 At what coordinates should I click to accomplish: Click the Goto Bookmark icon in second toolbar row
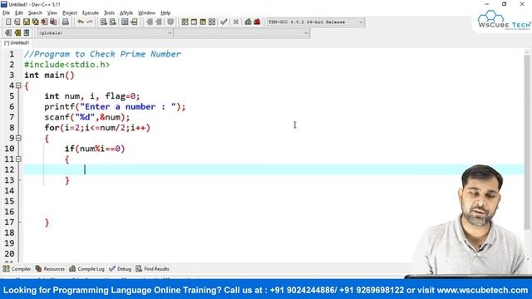27,33
